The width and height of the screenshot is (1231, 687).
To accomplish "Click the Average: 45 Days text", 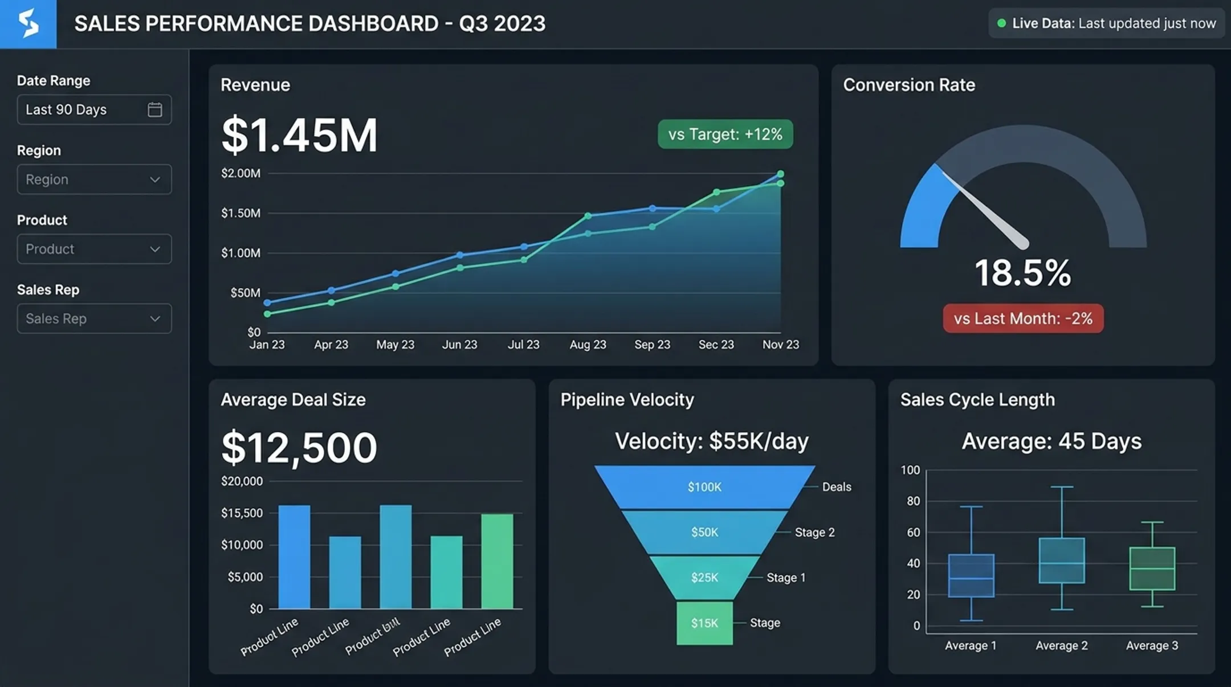I will [x=1051, y=441].
